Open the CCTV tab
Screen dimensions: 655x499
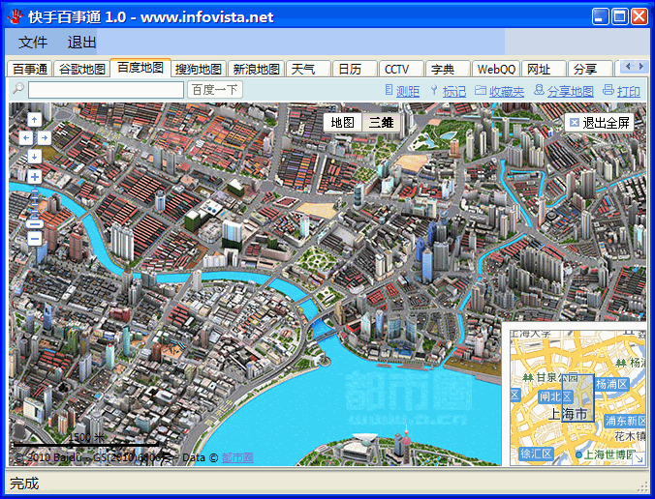(401, 69)
